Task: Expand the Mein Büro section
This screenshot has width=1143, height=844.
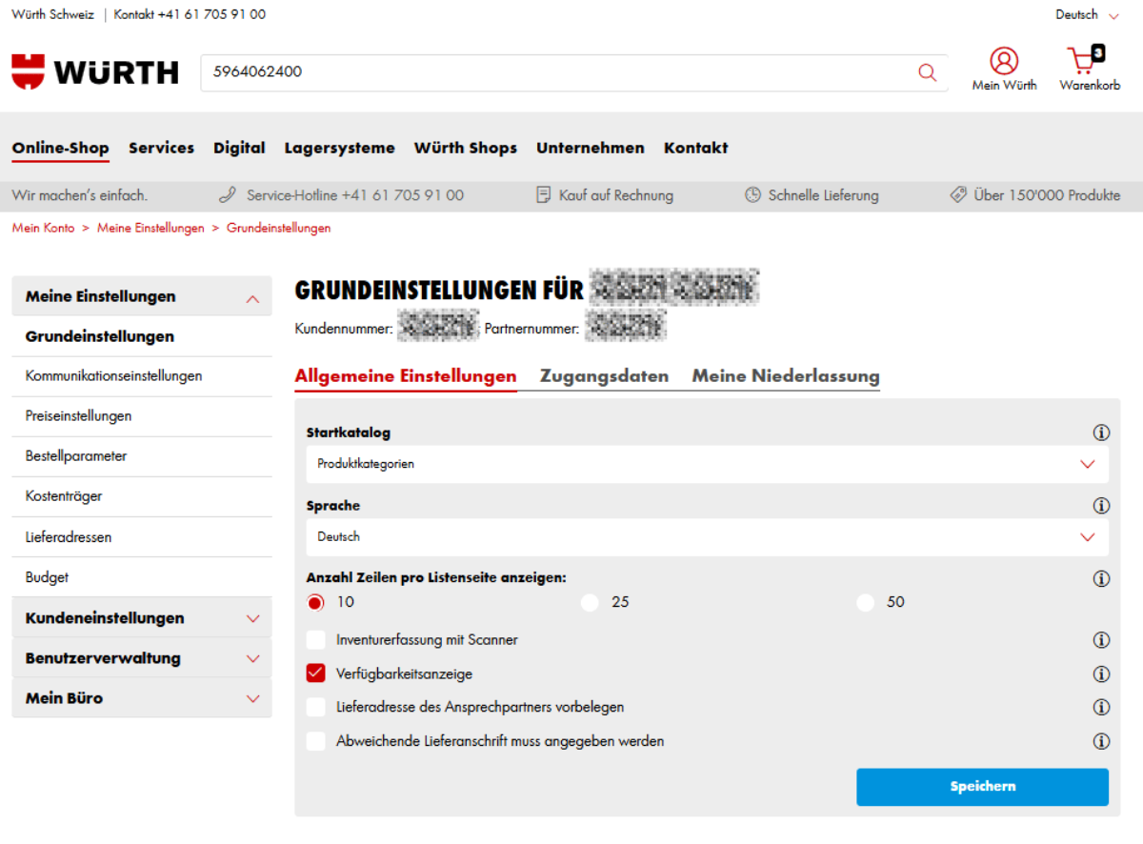Action: point(142,698)
